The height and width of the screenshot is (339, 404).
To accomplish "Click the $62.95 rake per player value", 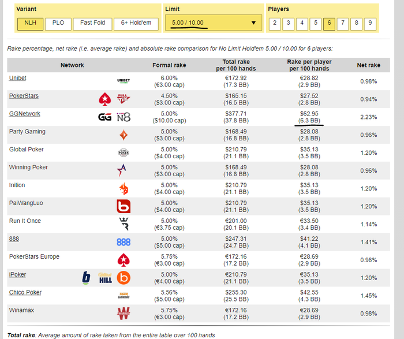I will coord(309,114).
